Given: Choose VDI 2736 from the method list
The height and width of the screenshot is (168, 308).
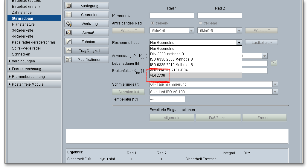Looking at the screenshot, I should click(158, 75).
